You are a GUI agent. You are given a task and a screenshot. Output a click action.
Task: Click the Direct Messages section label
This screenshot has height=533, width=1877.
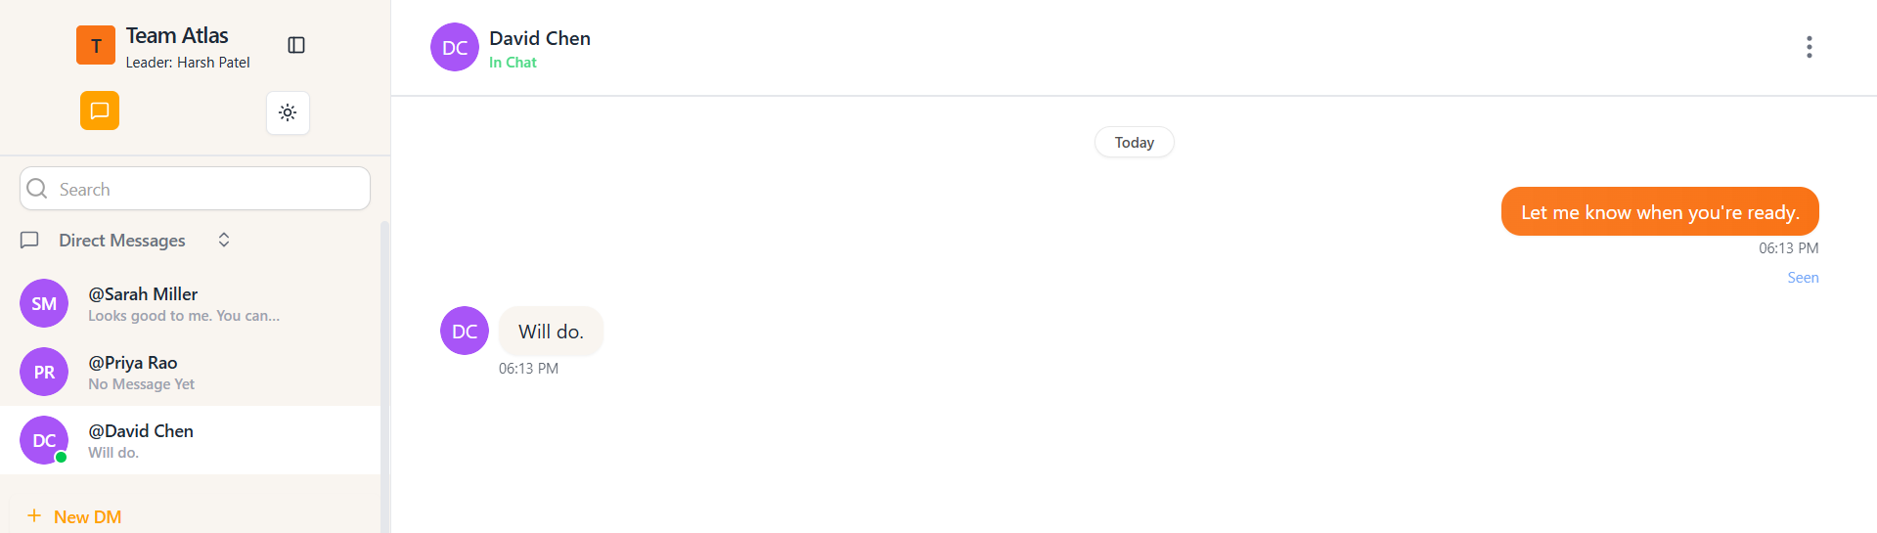pos(121,240)
